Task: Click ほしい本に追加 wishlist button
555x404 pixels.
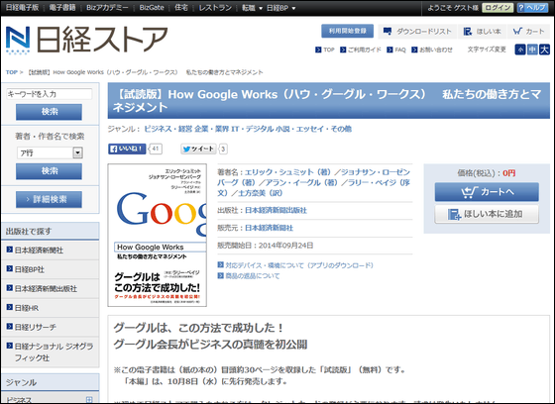Action: (487, 214)
